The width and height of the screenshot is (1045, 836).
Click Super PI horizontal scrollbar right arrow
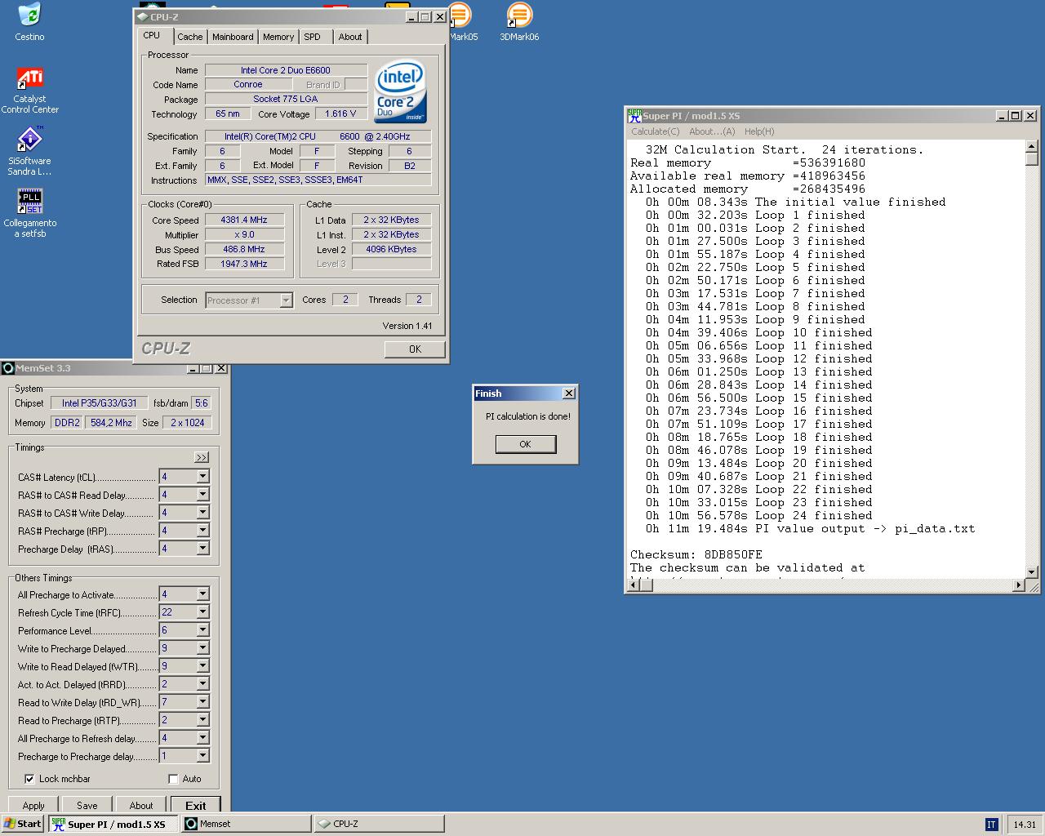(1018, 585)
